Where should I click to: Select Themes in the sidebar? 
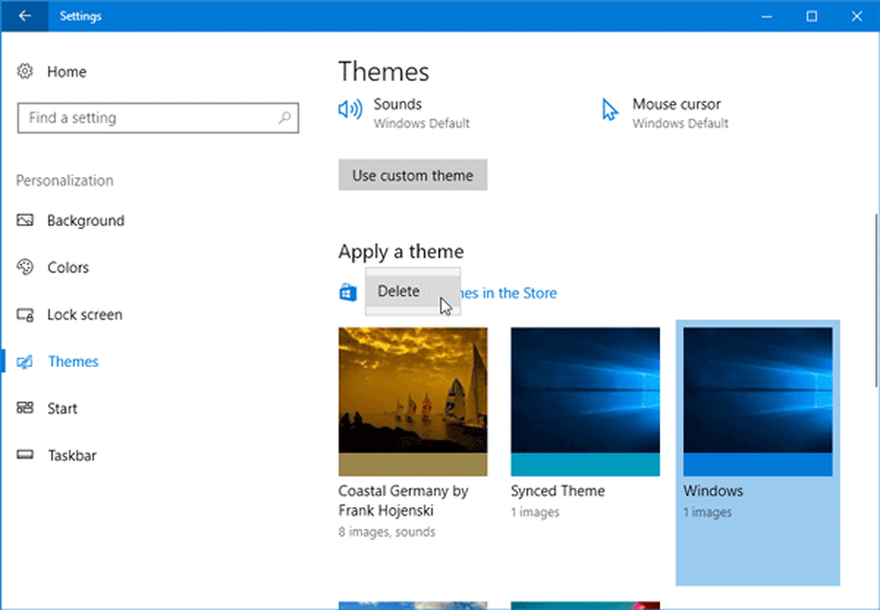tap(73, 362)
